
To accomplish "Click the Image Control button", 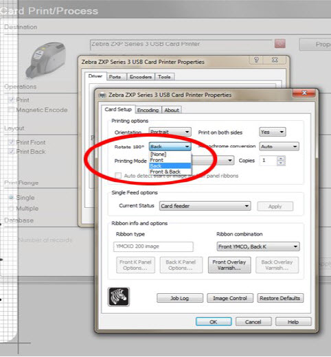I will [x=230, y=298].
